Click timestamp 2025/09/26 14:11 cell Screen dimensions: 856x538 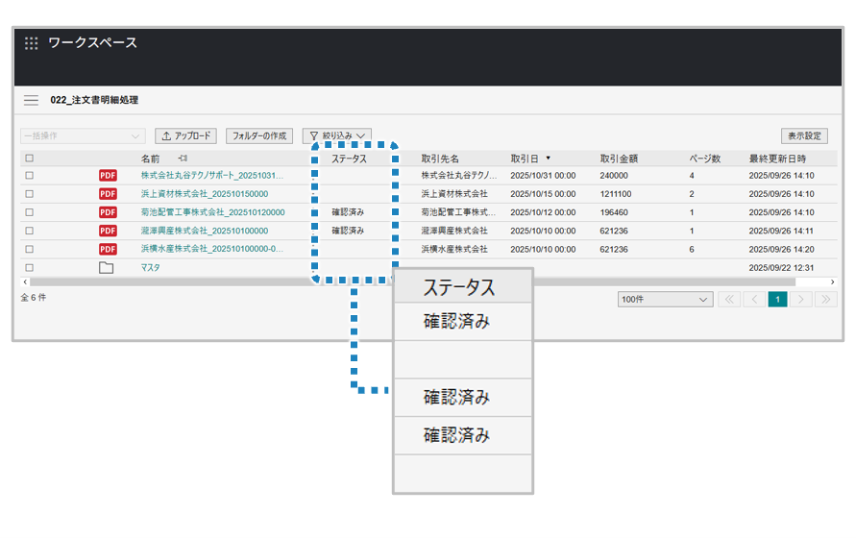tap(781, 231)
